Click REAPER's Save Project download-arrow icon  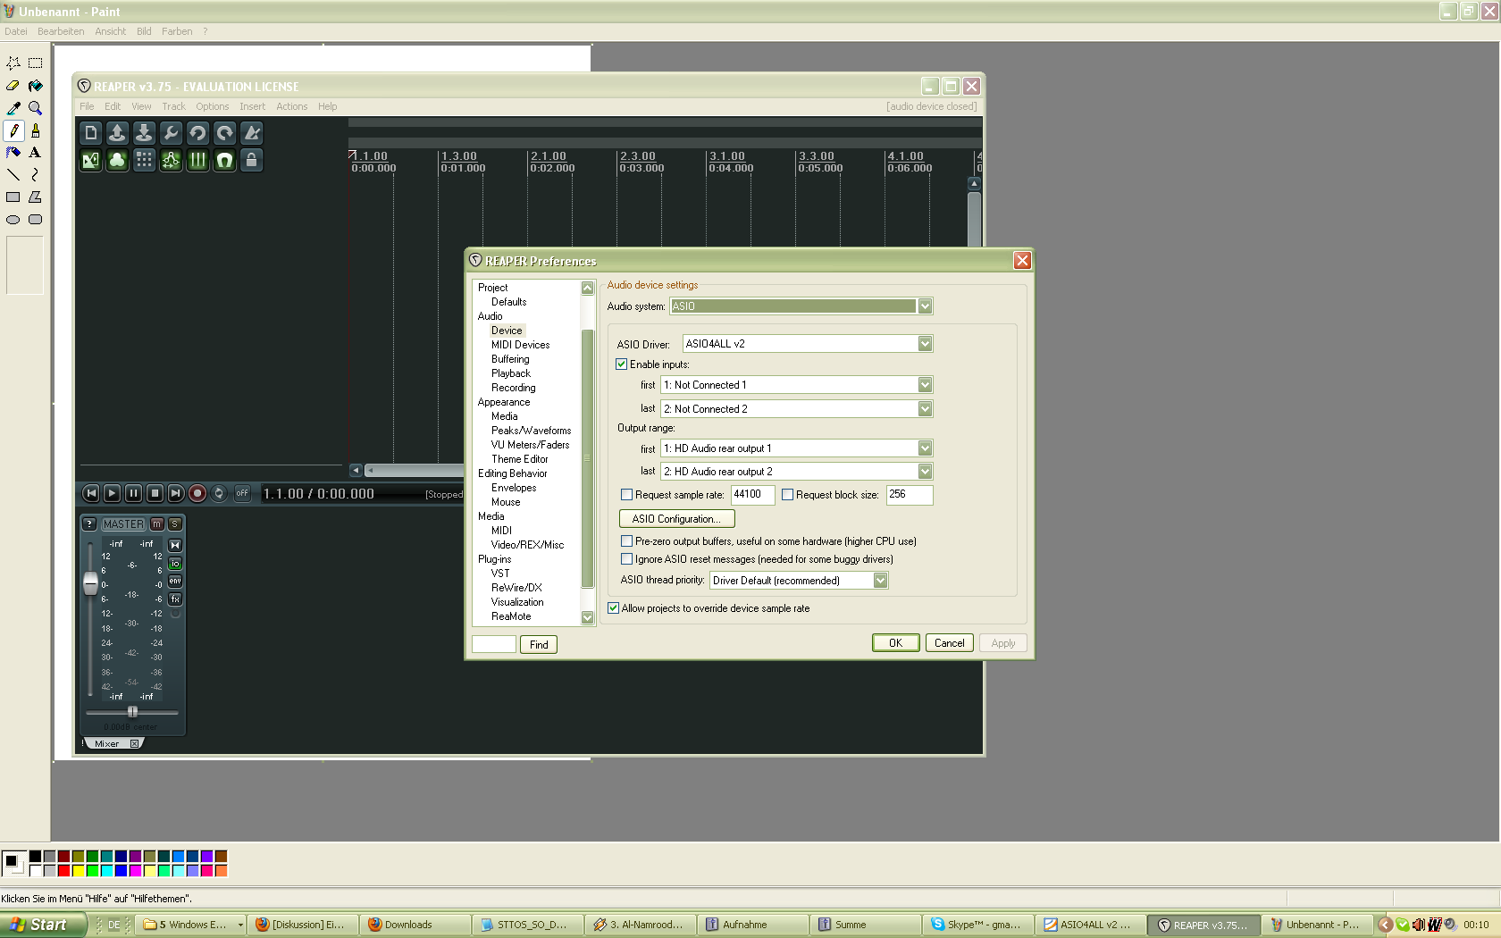(x=145, y=133)
